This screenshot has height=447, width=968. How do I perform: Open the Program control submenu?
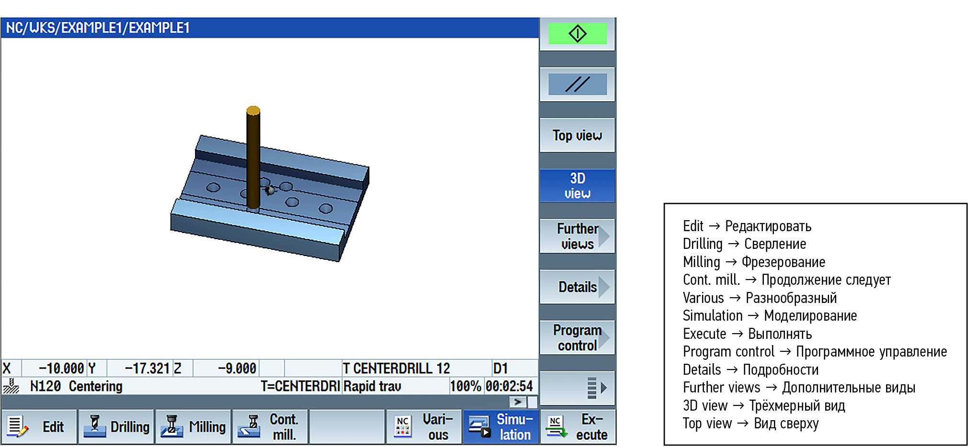pos(577,338)
